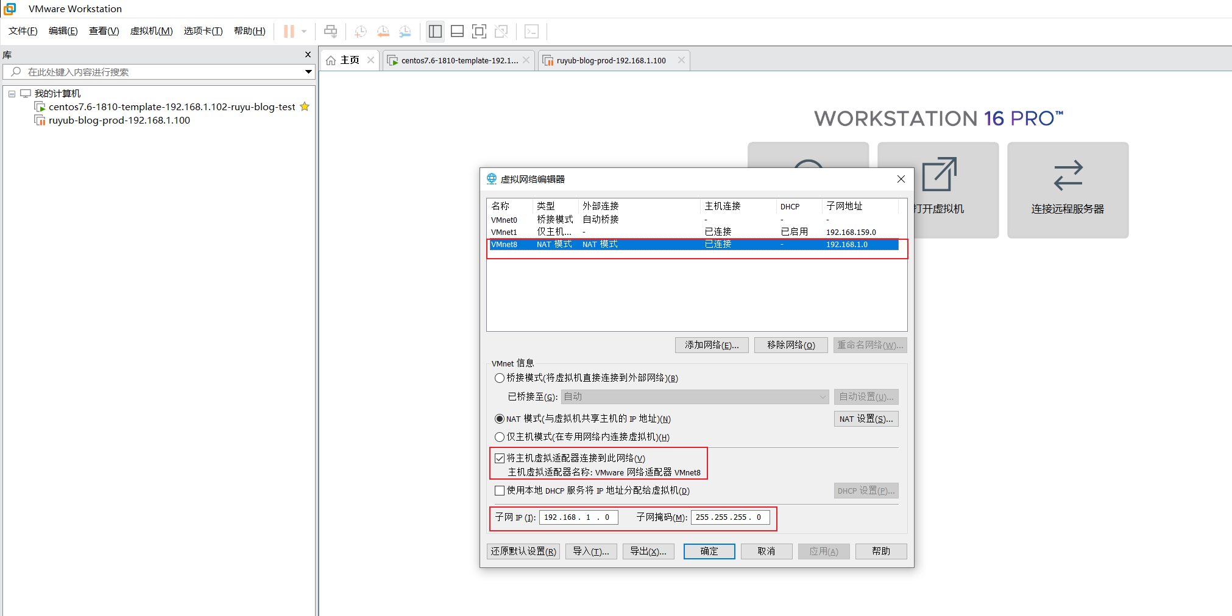Click the 打开虚拟机 tile icon
The height and width of the screenshot is (616, 1232).
939,175
